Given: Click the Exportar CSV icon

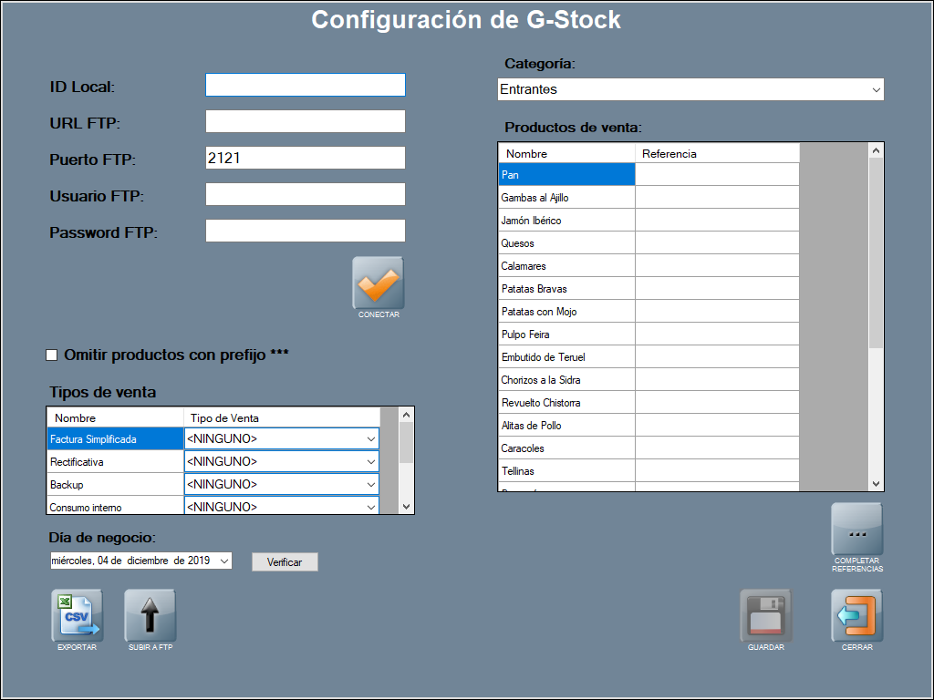Looking at the screenshot, I should point(77,616).
